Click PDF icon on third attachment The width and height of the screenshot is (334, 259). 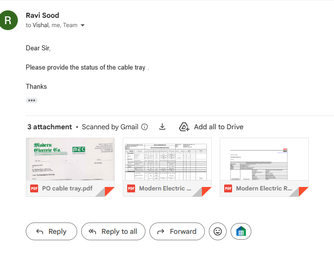[228, 188]
